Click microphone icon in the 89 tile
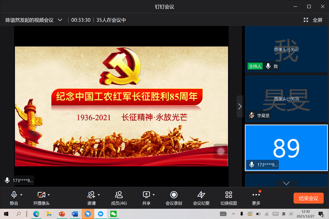 [x=252, y=165]
